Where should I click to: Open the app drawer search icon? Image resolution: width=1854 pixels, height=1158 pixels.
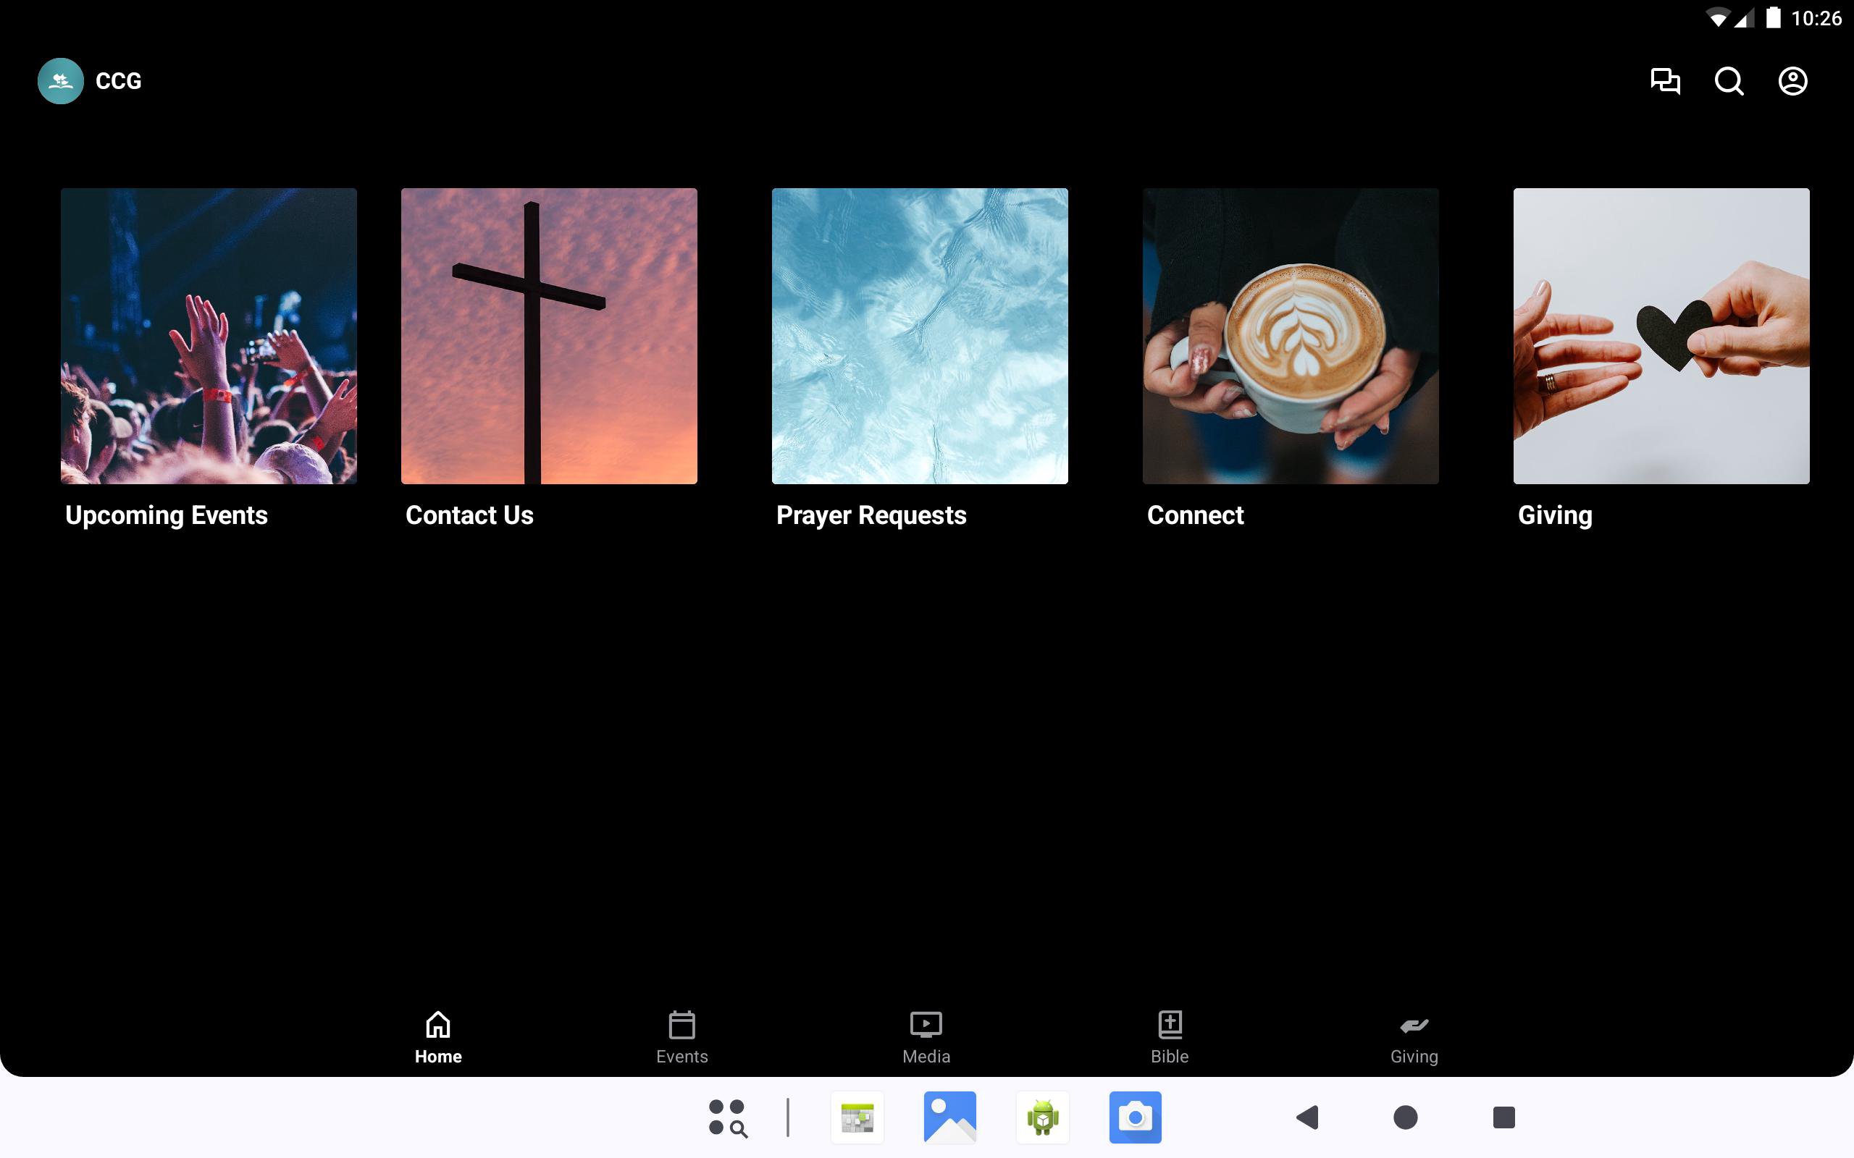pos(727,1117)
